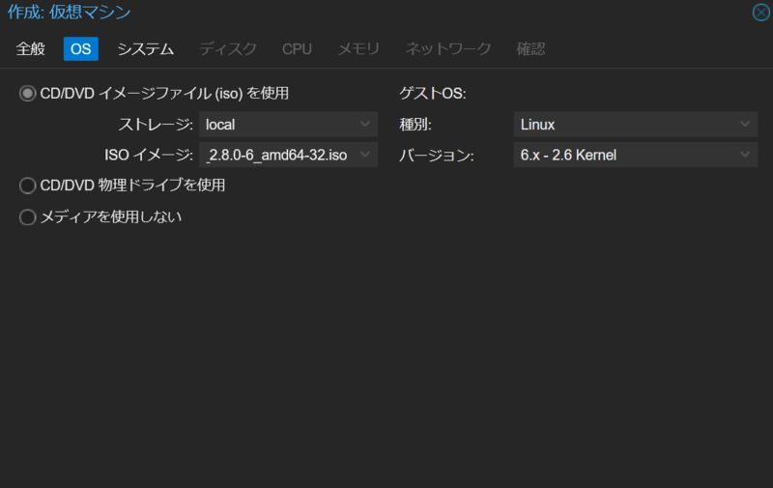
Task: Open the メモリ tab
Action: click(x=358, y=48)
